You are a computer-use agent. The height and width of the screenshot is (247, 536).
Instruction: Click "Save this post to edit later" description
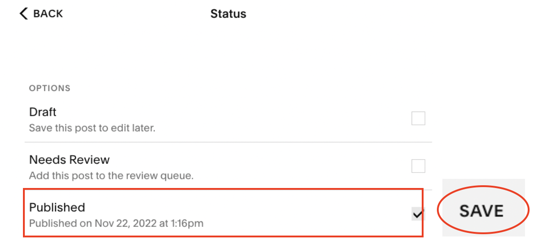92,128
